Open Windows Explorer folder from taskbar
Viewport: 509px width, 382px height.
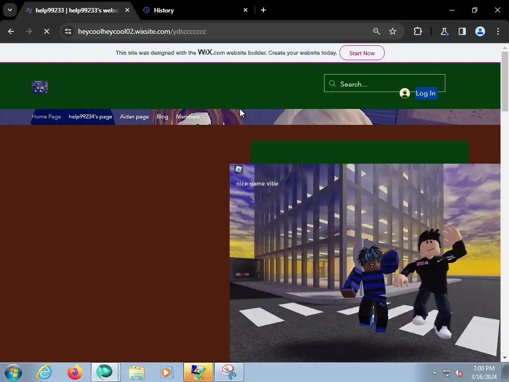click(x=137, y=372)
